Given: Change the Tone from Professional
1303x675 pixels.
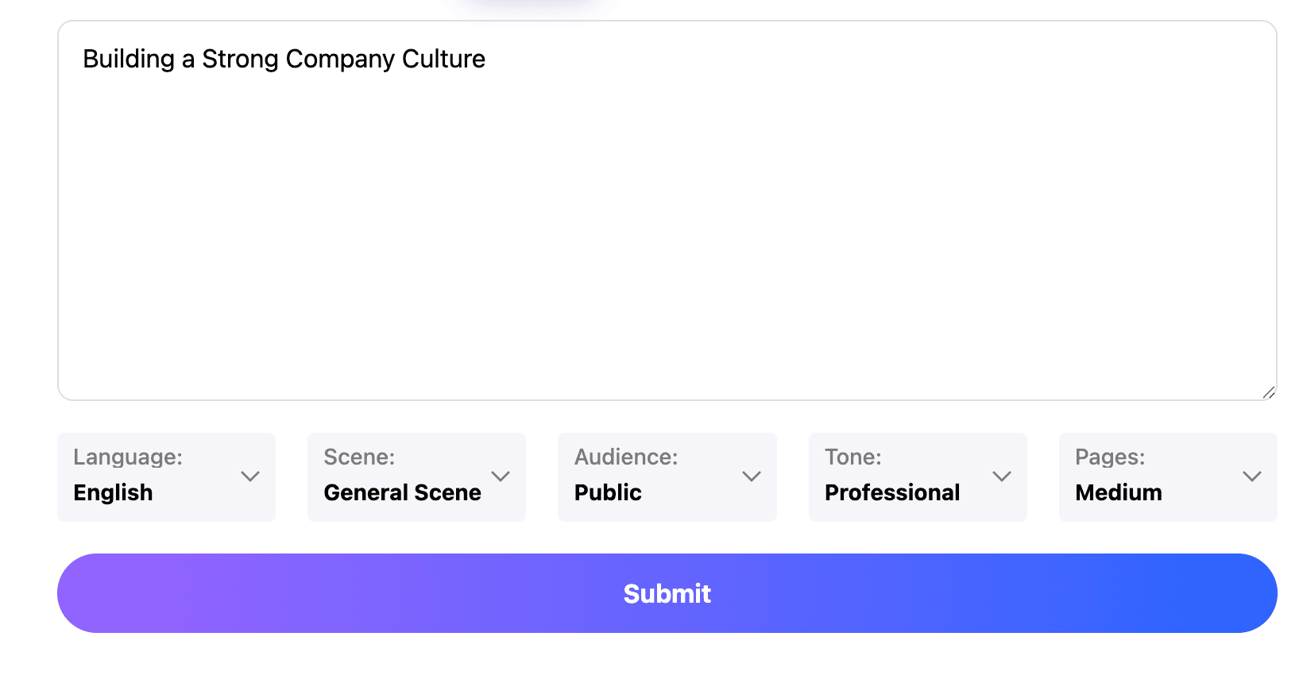Looking at the screenshot, I should point(918,477).
